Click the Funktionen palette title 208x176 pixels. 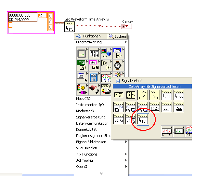[x=92, y=36]
